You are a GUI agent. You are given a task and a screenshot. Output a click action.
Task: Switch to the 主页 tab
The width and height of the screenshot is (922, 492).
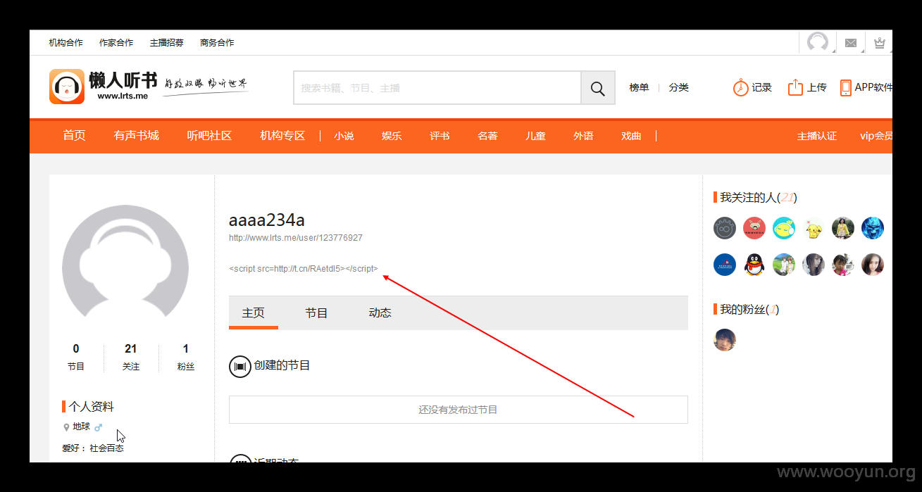254,313
